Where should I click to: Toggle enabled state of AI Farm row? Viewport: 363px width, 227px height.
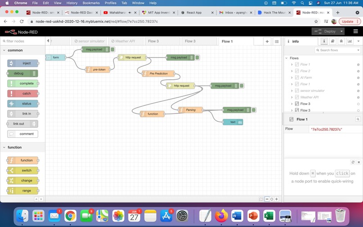[x=358, y=77]
